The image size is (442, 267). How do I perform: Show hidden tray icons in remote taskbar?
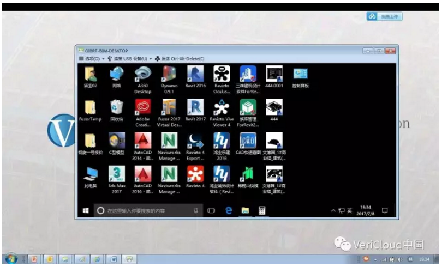[333, 210]
